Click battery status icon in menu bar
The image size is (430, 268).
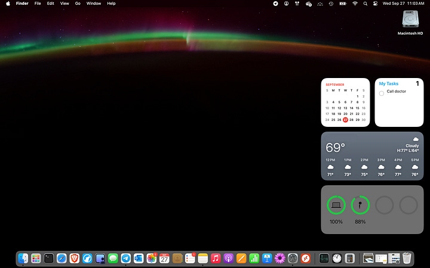coord(343,4)
